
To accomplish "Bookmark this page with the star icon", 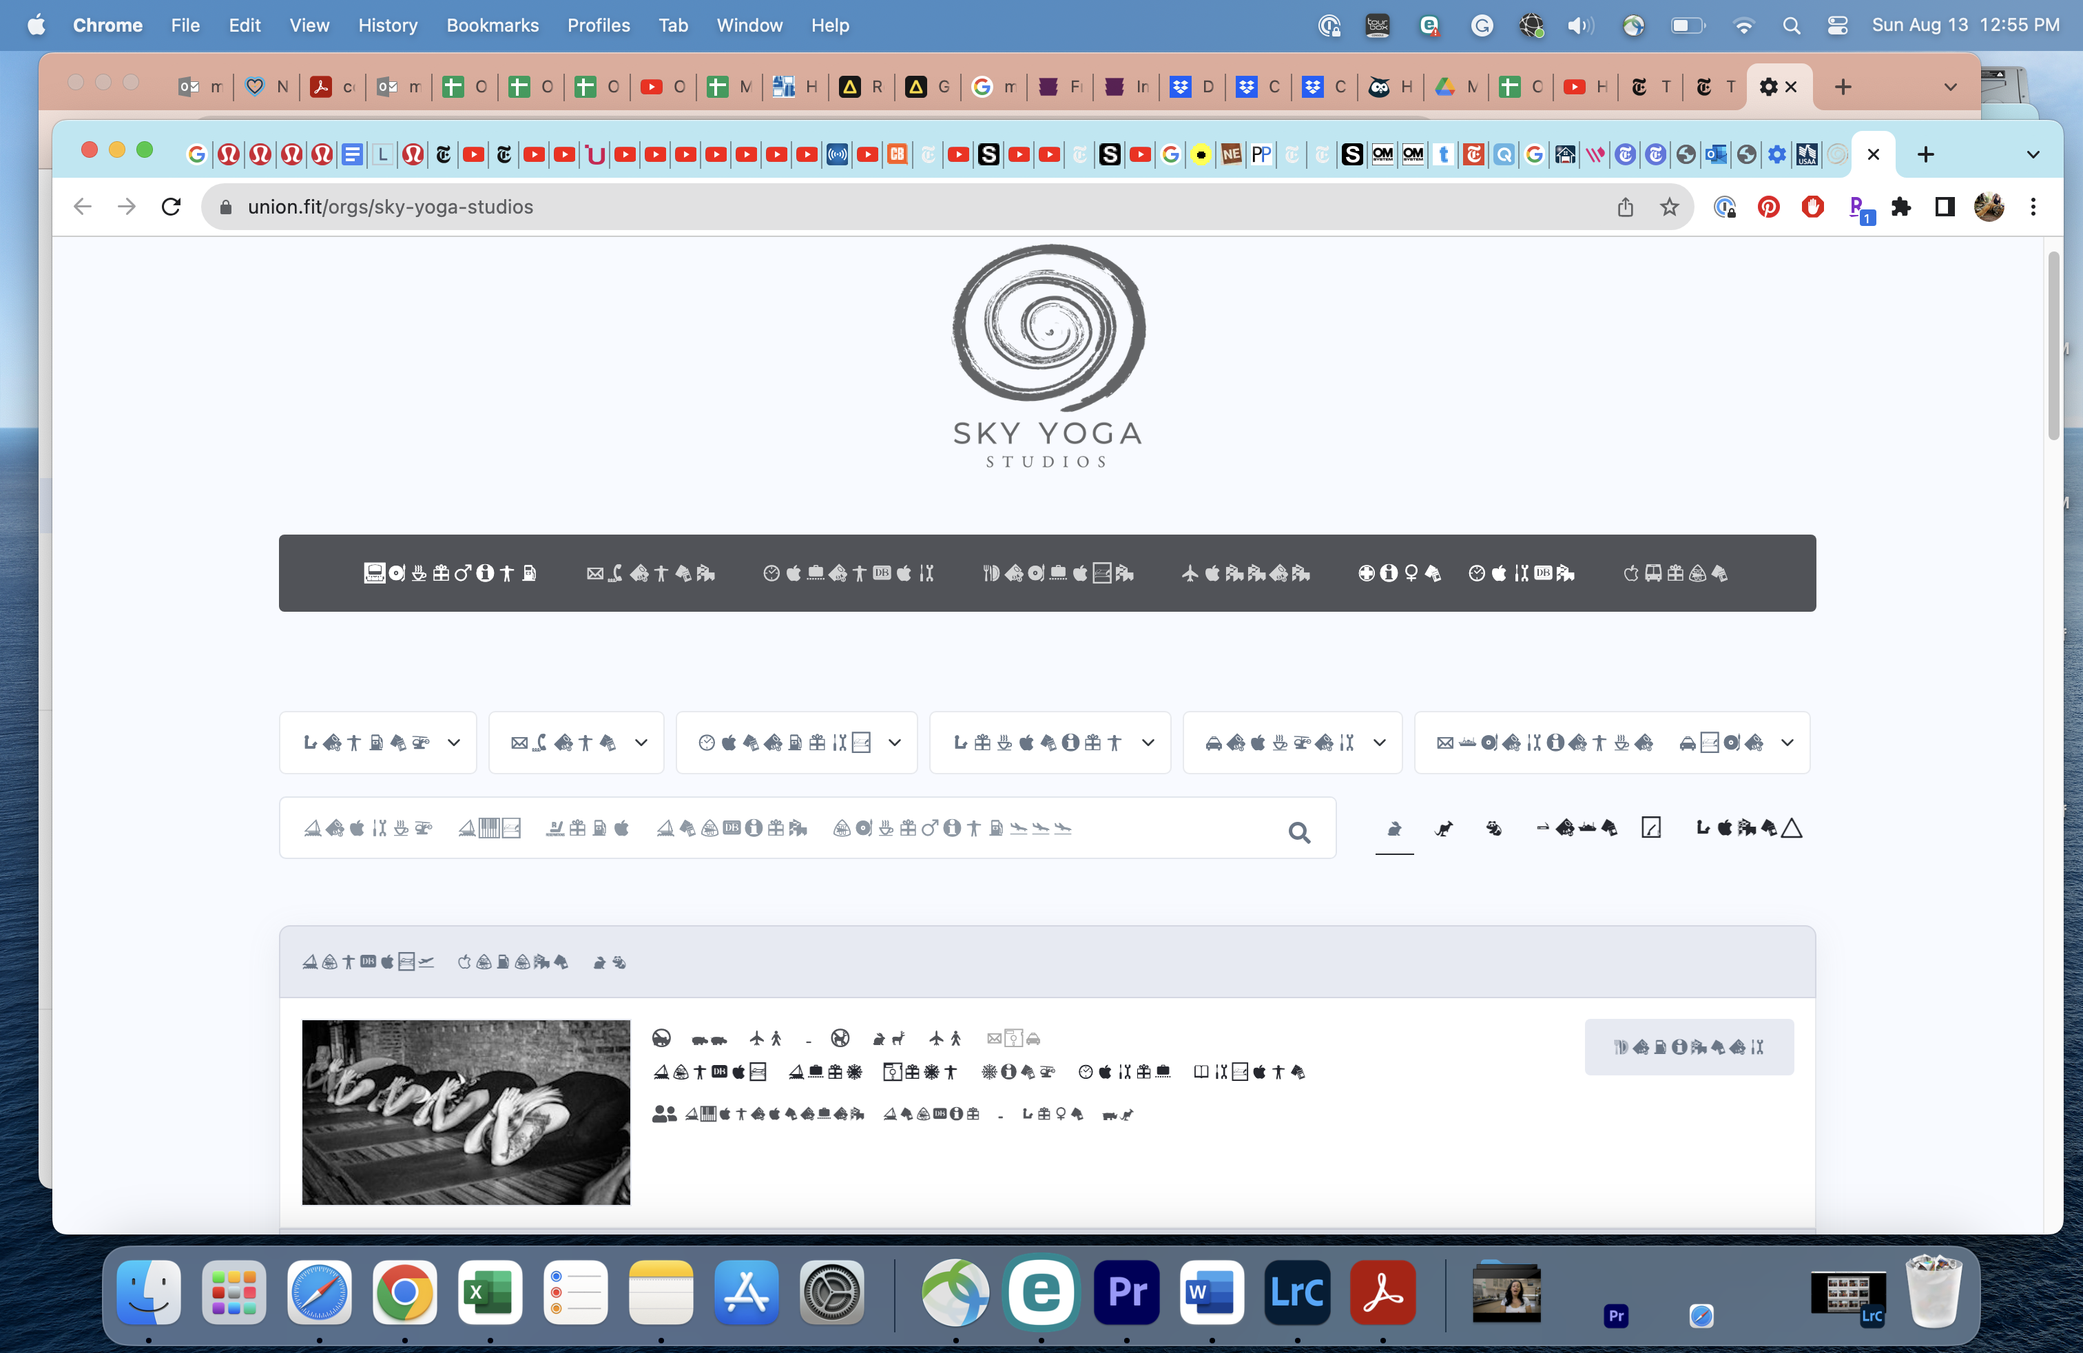I will 1669,207.
